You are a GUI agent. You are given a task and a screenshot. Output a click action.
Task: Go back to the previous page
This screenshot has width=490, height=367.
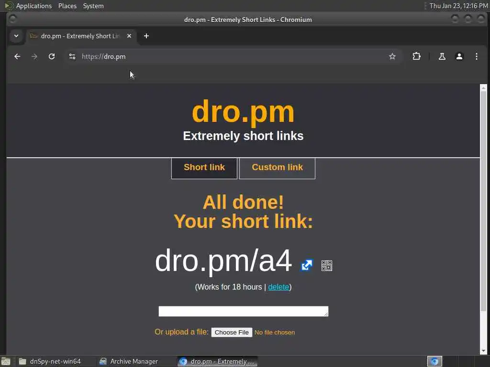pos(17,56)
